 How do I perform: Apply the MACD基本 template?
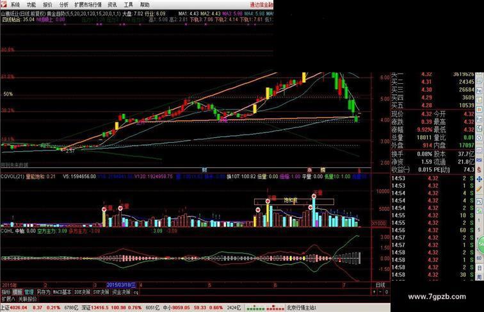(62, 292)
